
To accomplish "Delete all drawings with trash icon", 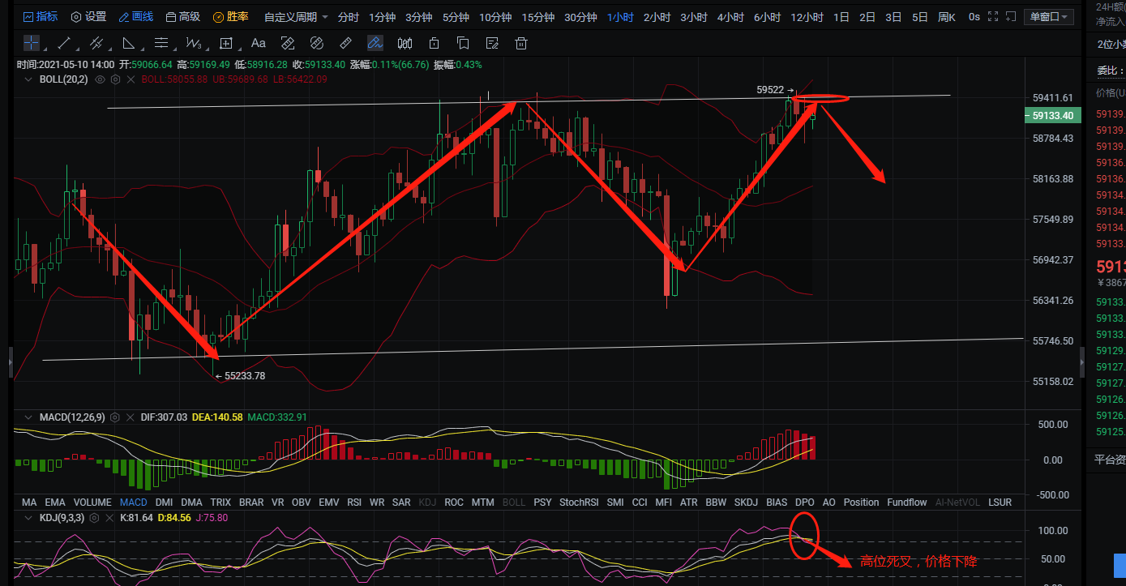I will [x=521, y=43].
